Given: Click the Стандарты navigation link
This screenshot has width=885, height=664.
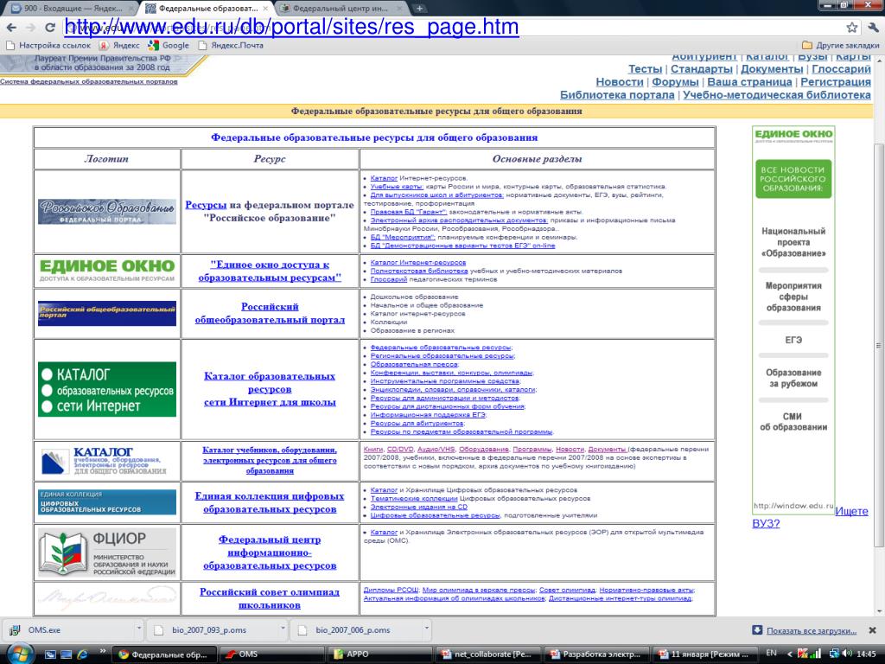Looking at the screenshot, I should pos(701,69).
